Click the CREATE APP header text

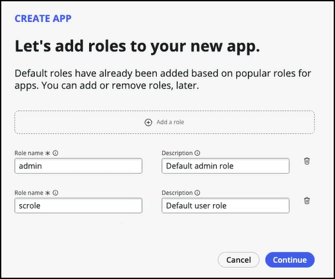(x=43, y=19)
